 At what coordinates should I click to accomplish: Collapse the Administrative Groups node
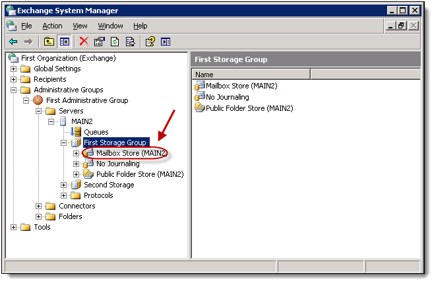pos(13,90)
